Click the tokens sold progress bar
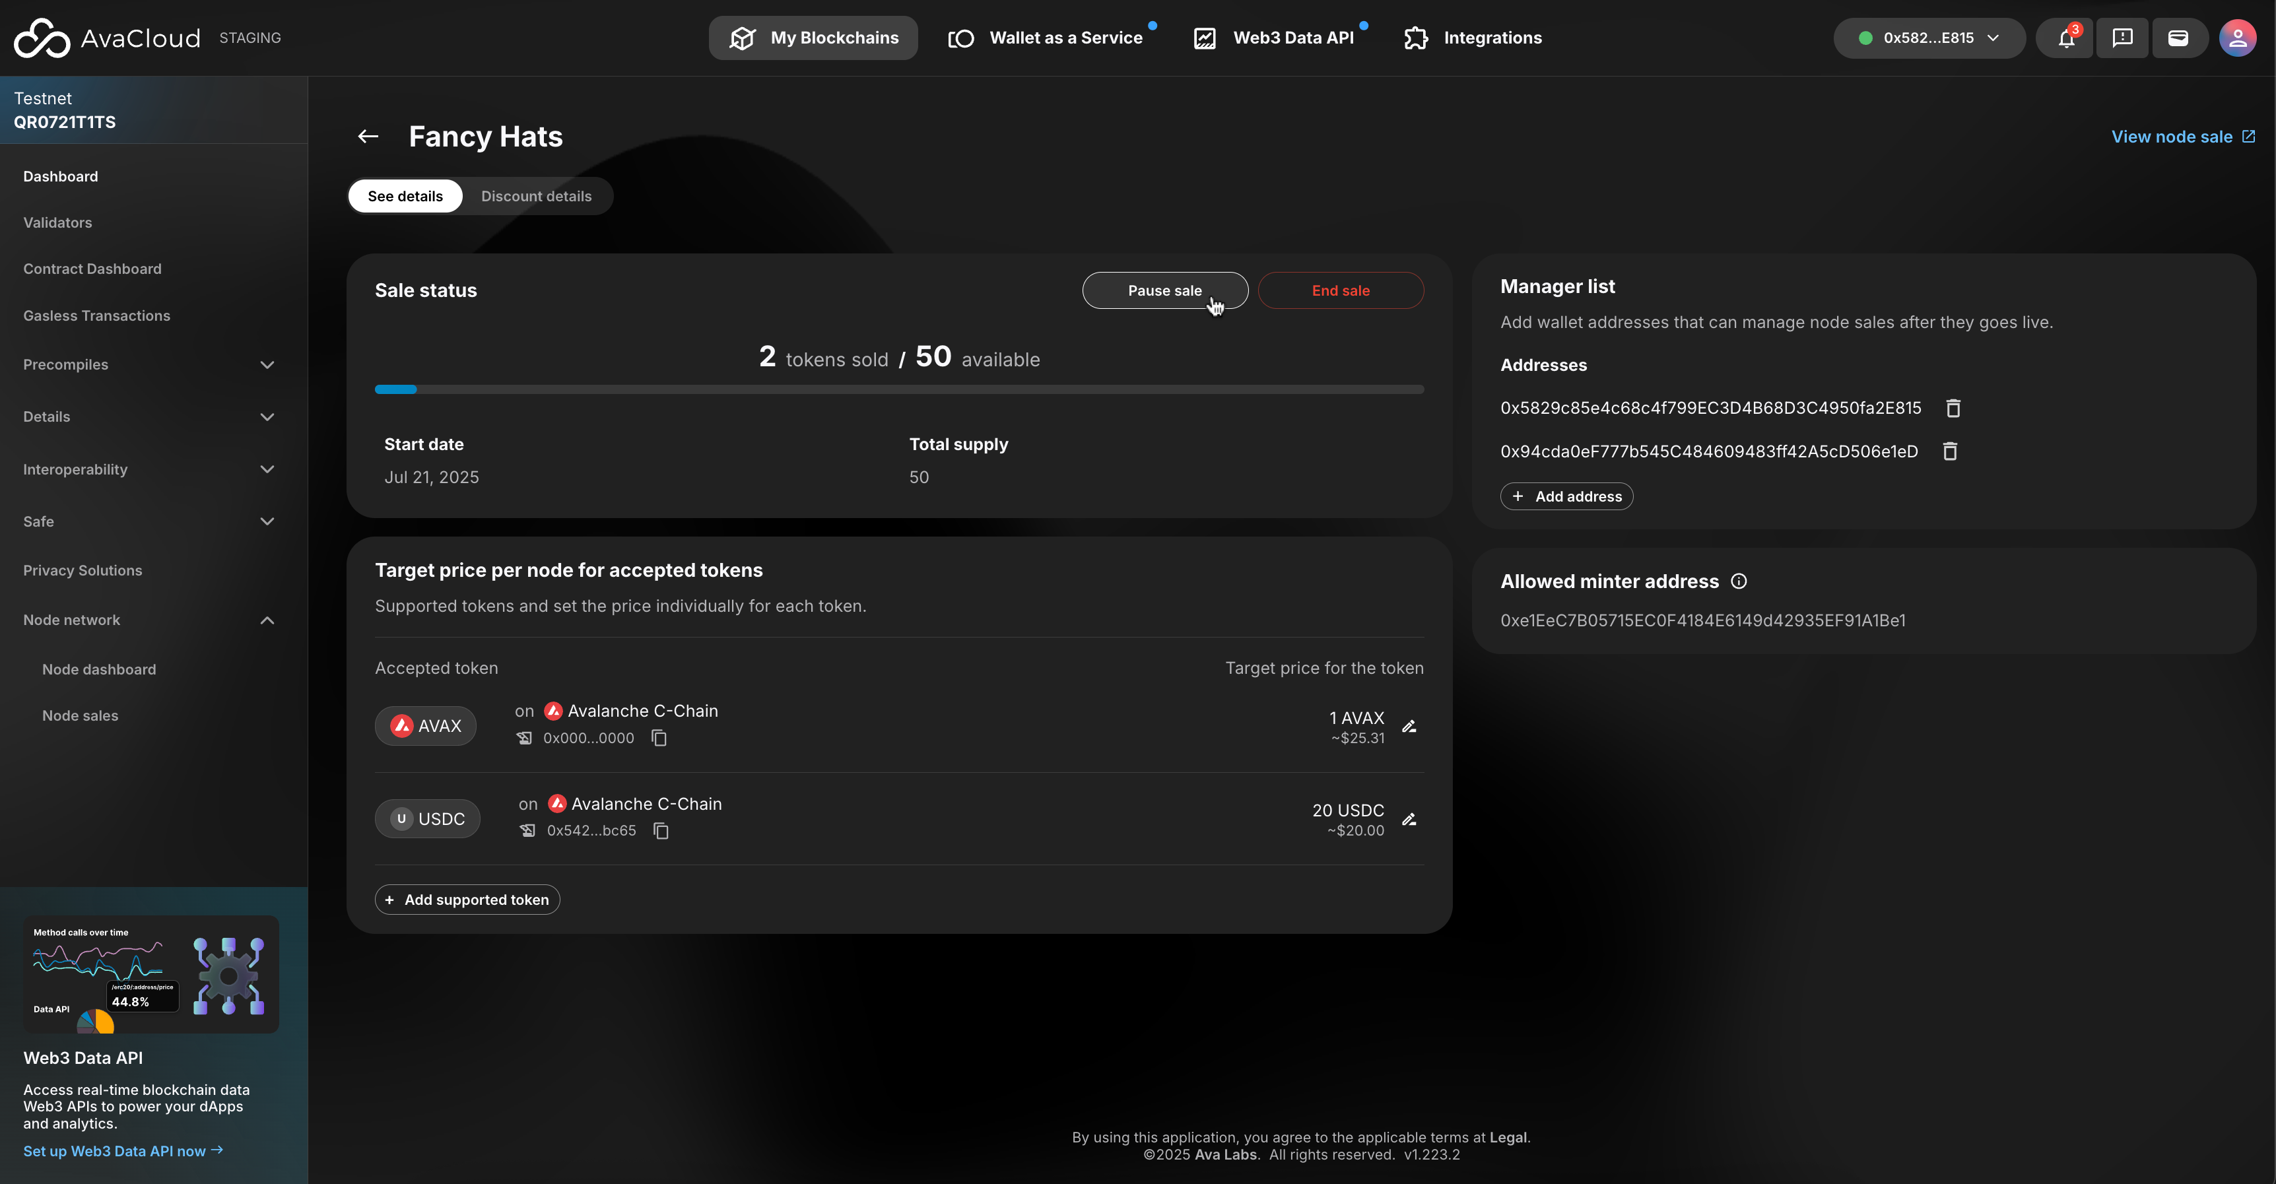 tap(898, 389)
